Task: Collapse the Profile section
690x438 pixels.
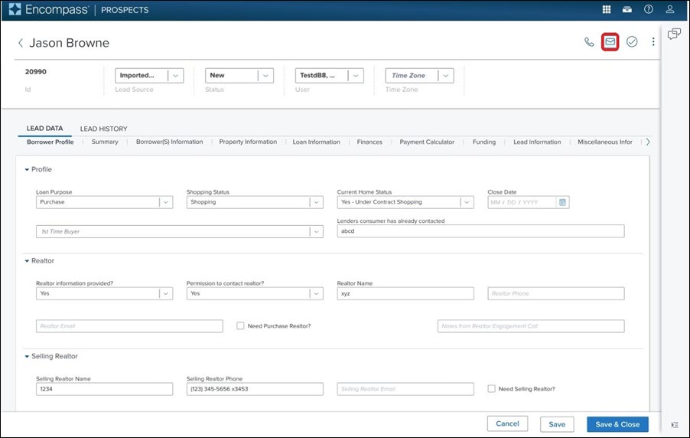Action: click(27, 170)
